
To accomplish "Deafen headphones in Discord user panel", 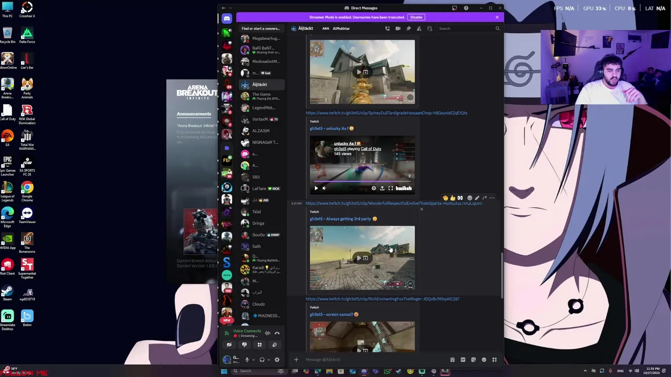I will (x=262, y=360).
